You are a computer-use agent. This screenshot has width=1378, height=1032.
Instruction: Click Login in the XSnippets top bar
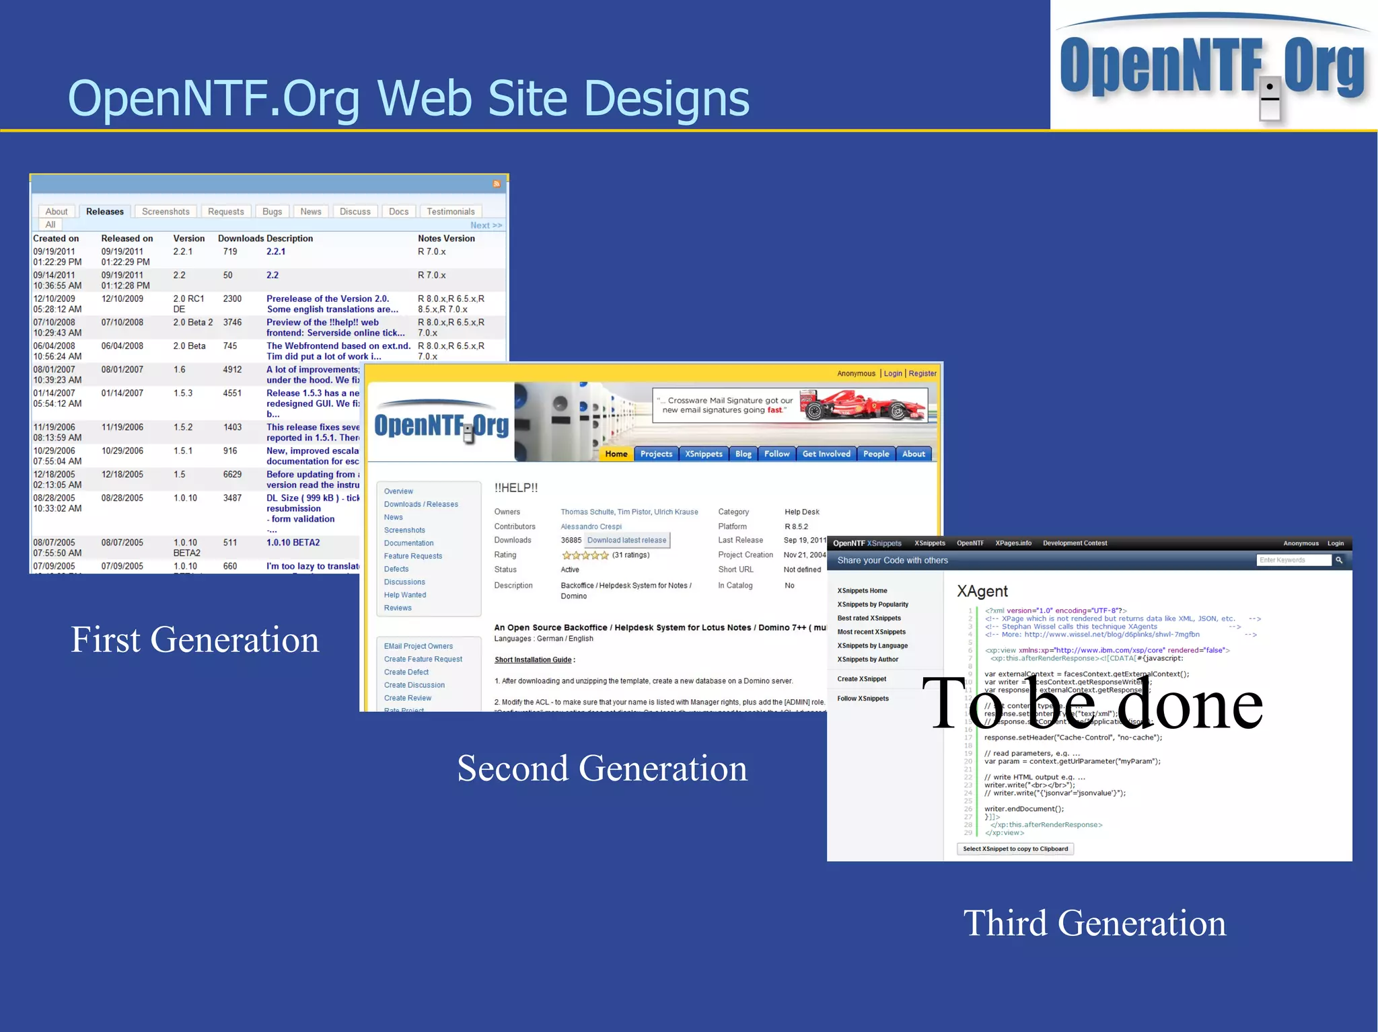(x=1336, y=543)
